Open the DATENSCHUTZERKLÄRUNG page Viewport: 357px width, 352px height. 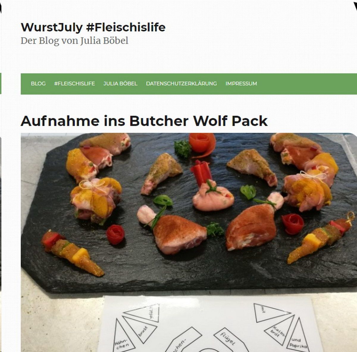[181, 84]
